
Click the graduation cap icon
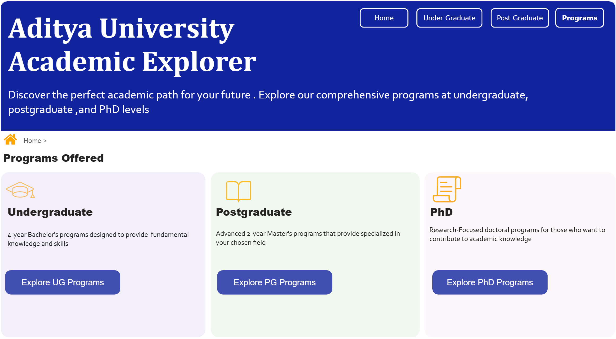[x=20, y=190]
